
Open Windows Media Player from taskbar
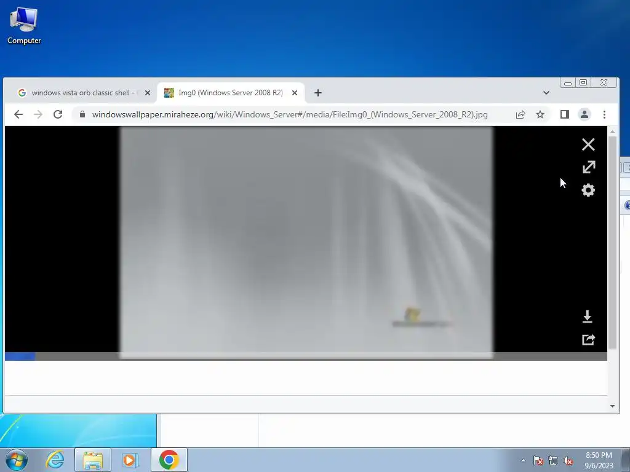coord(130,460)
